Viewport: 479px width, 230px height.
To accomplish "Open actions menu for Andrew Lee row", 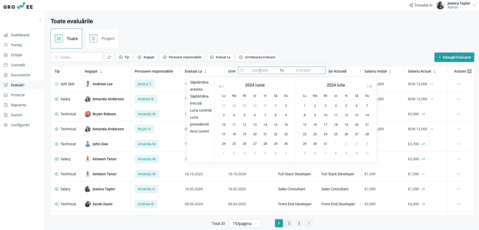I will (x=459, y=84).
